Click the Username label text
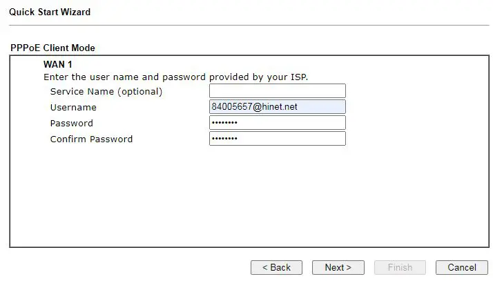This screenshot has width=493, height=281. click(73, 107)
